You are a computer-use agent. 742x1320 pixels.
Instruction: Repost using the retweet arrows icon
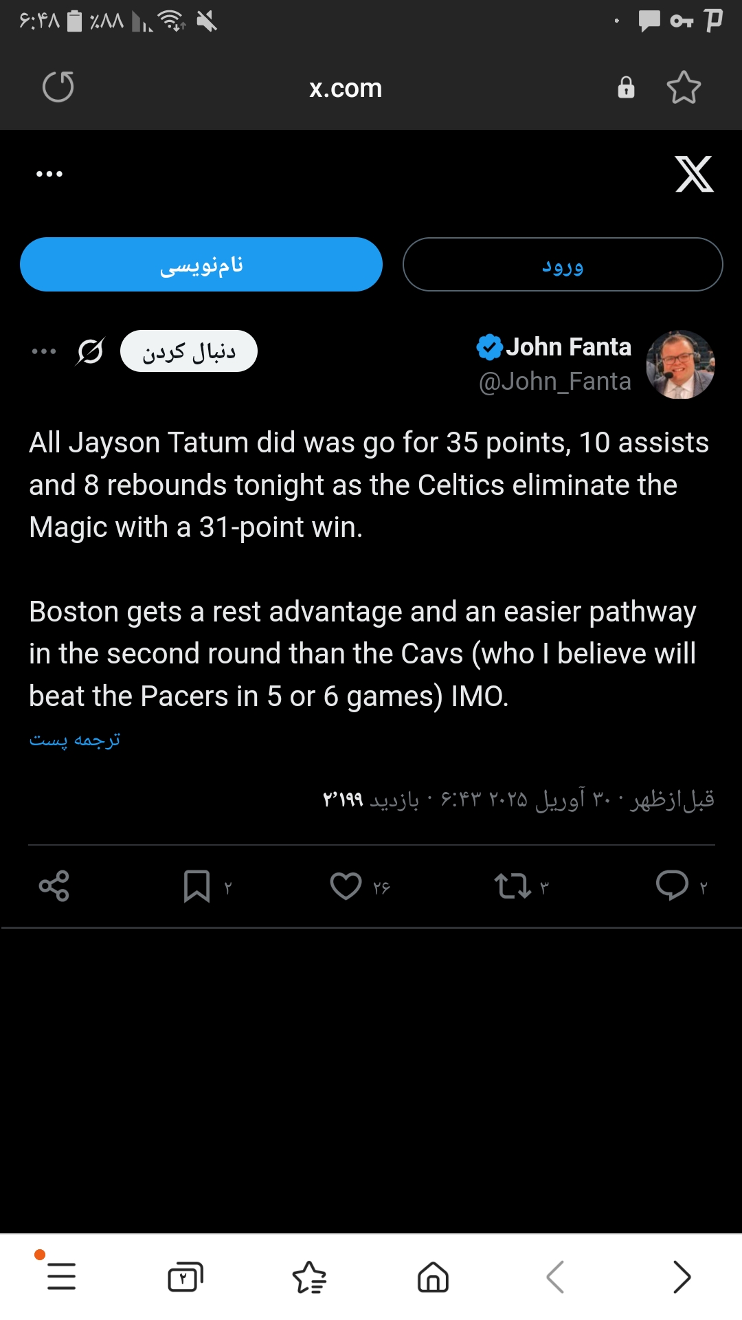click(513, 885)
